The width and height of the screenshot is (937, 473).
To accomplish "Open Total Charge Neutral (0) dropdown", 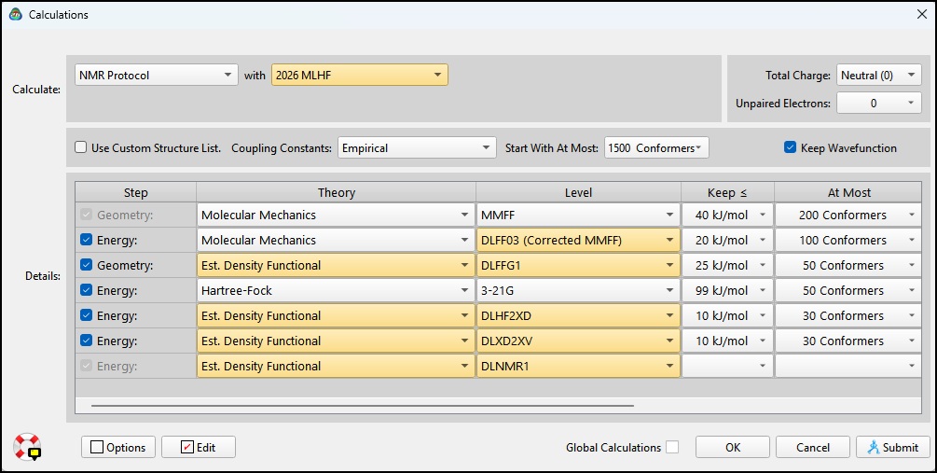I will click(879, 75).
